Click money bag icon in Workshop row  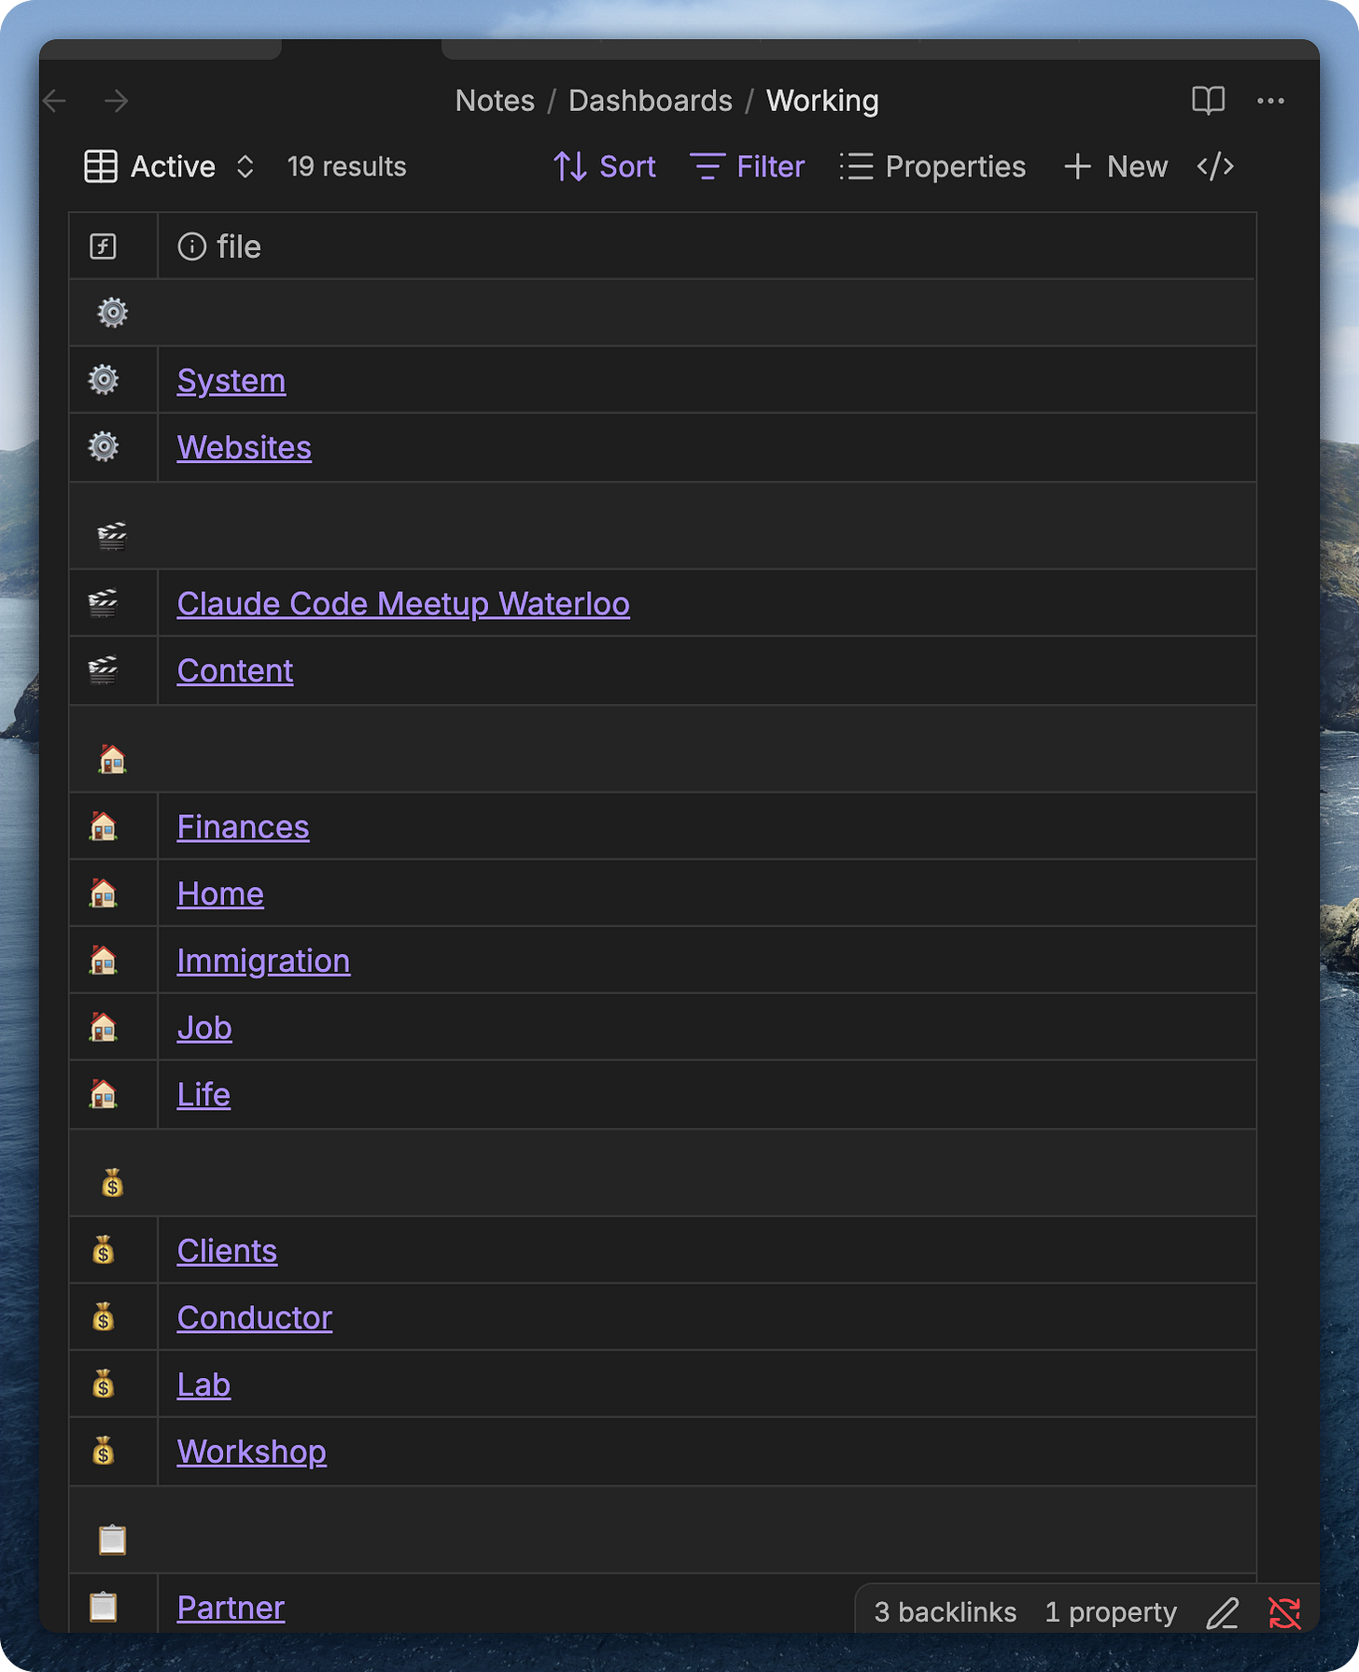104,1452
